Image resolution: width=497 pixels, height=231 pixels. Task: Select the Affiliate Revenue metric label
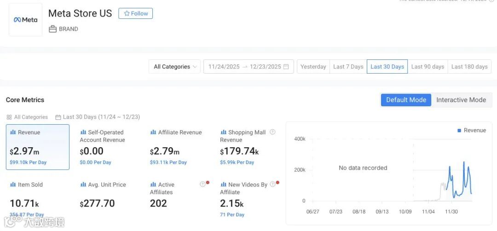(180, 133)
